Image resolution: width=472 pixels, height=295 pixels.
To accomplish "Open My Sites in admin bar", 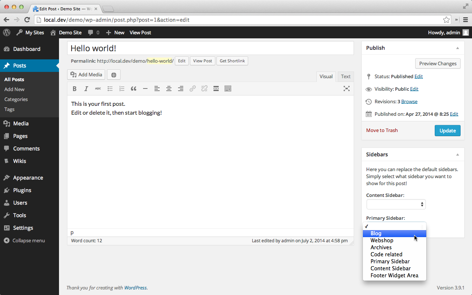I will [x=30, y=32].
